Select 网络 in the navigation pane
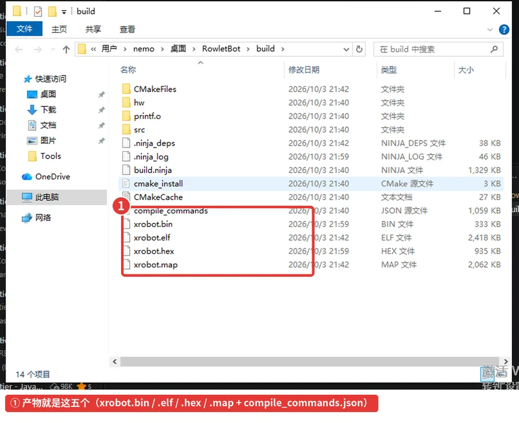The height and width of the screenshot is (423, 519). click(43, 217)
